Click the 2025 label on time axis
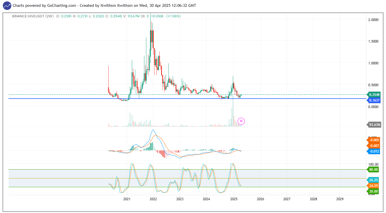The height and width of the screenshot is (213, 386). click(233, 199)
